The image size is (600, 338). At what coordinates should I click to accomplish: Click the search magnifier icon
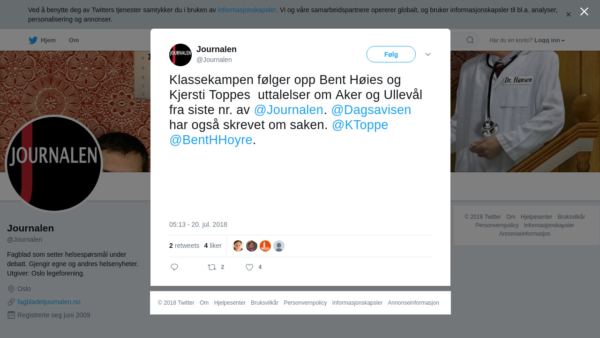(x=470, y=40)
